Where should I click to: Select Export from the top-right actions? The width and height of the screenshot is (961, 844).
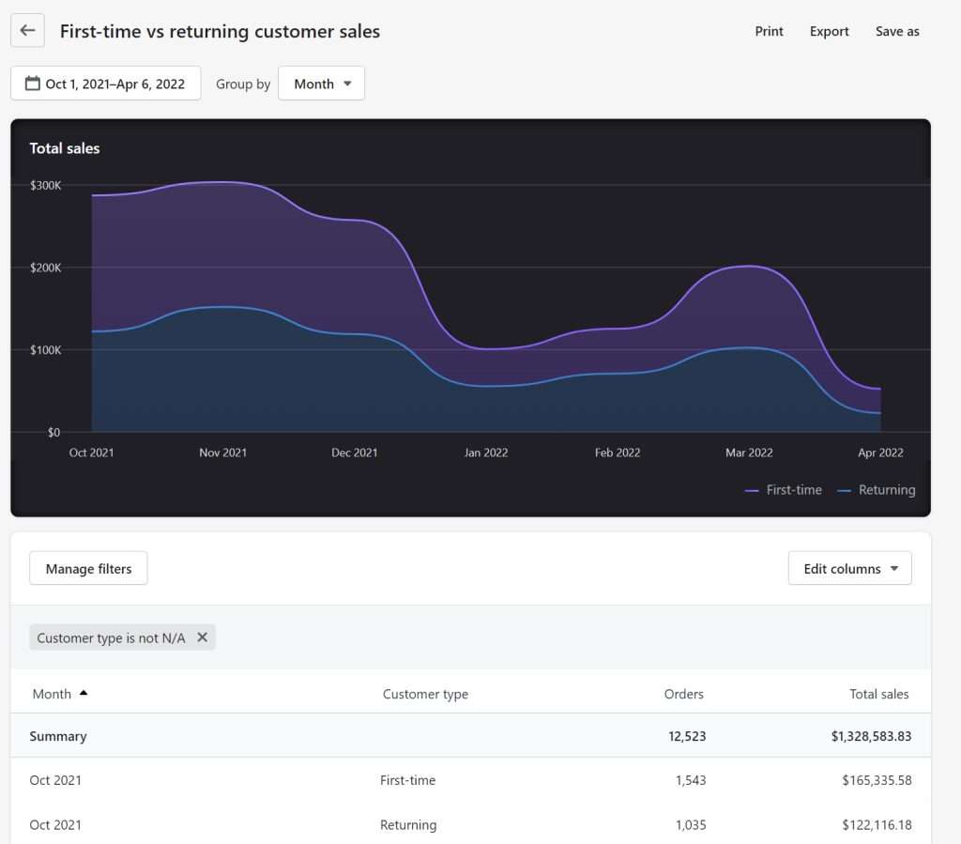829,31
